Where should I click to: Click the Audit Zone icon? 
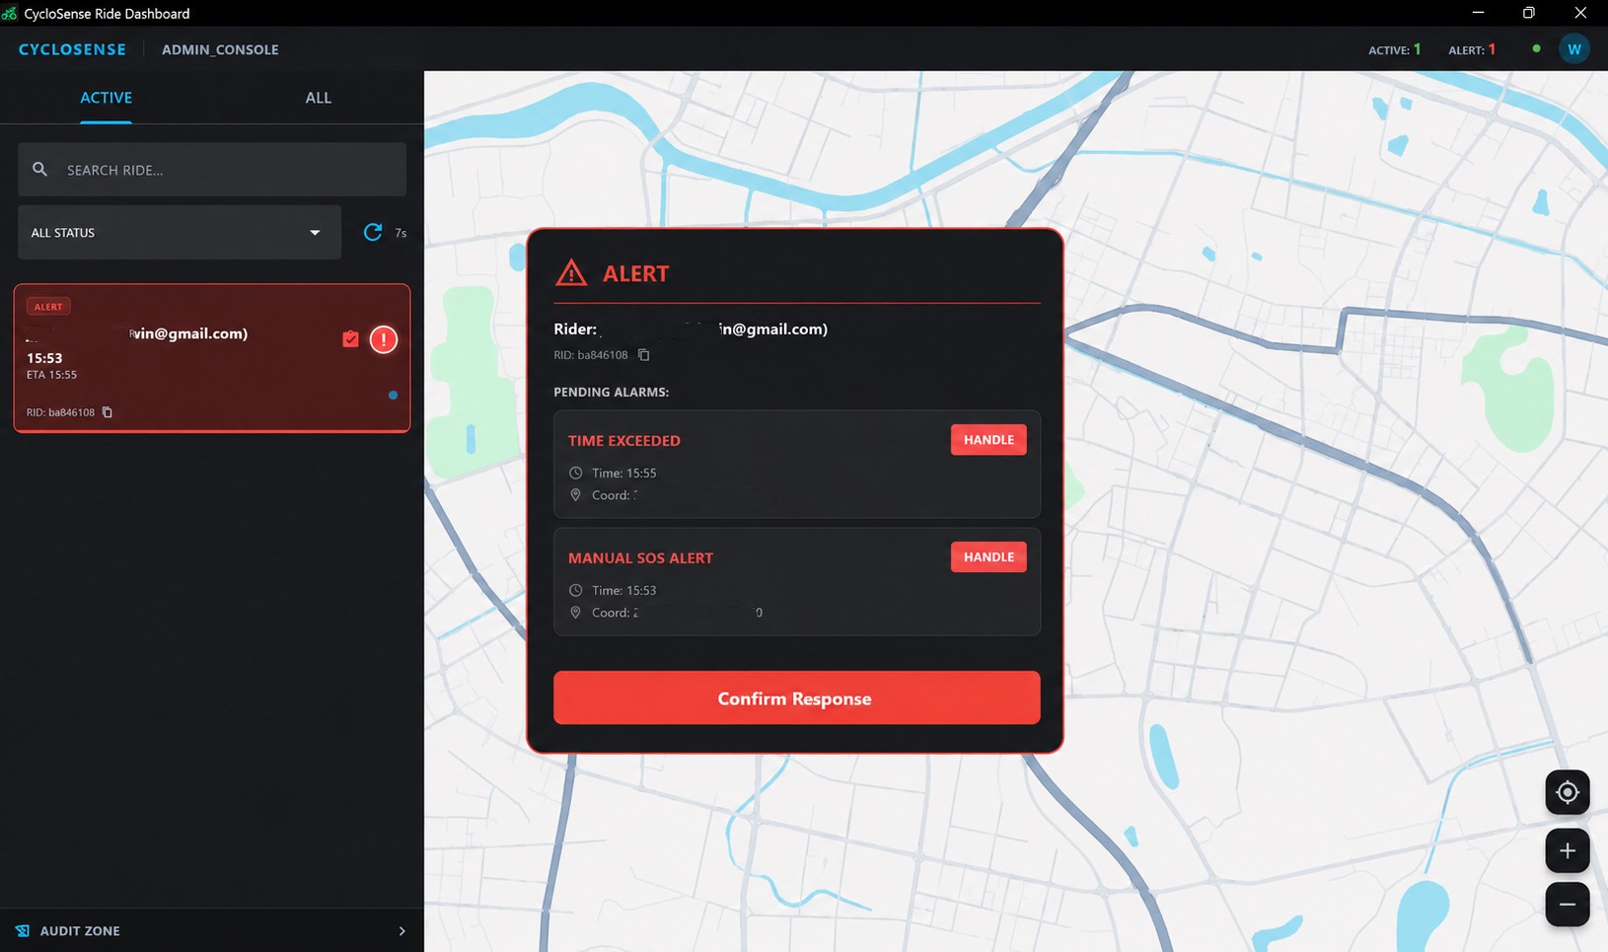pyautogui.click(x=23, y=930)
